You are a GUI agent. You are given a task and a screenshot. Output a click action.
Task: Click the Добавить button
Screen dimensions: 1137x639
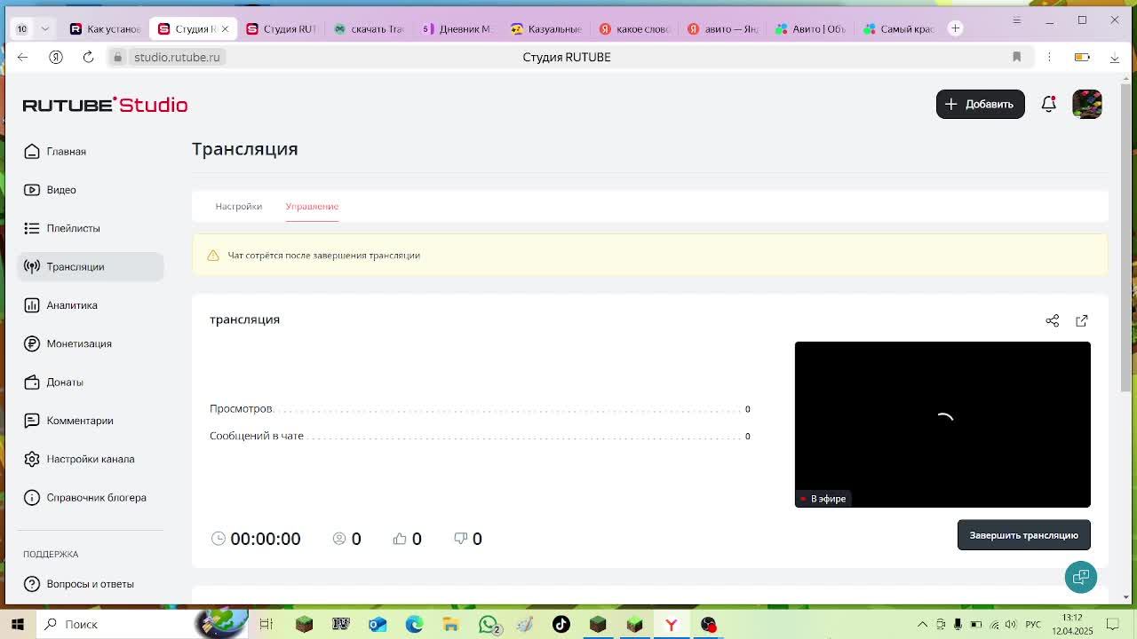981,104
